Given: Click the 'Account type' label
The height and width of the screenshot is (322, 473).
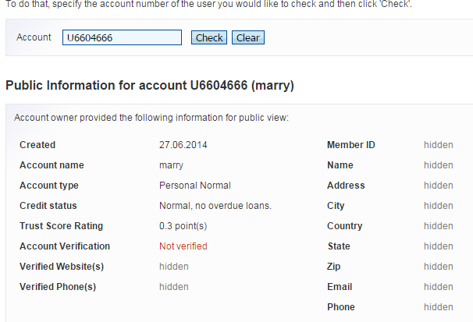Looking at the screenshot, I should pos(49,186).
